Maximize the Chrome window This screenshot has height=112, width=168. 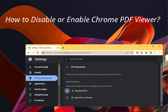tap(153, 46)
